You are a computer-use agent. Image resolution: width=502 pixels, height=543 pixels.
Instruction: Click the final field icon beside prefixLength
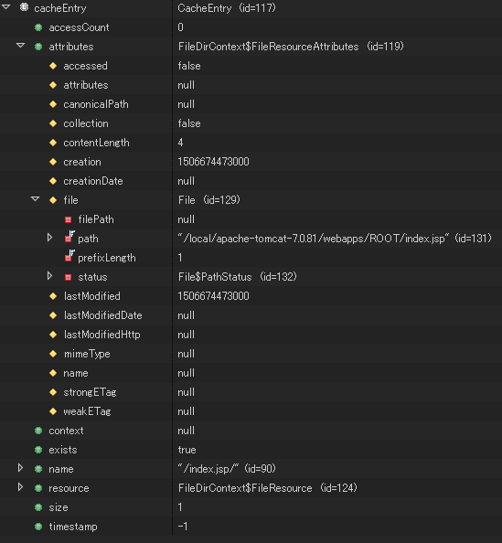pyautogui.click(x=69, y=256)
